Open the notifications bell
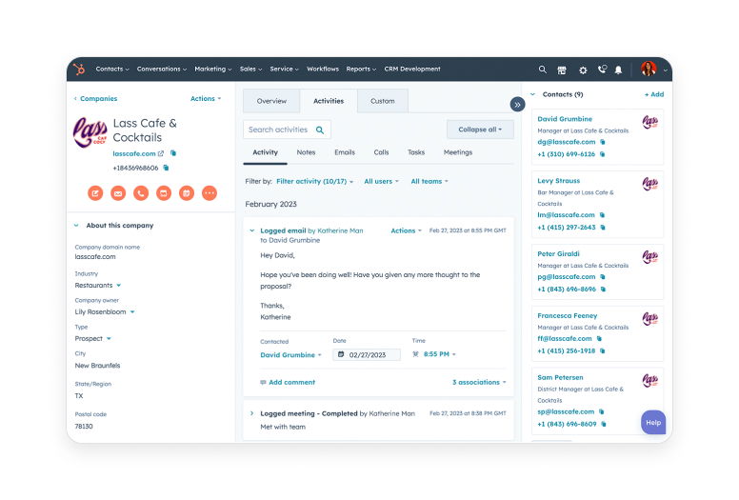 click(x=618, y=70)
